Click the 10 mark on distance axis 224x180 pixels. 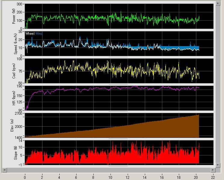point(110,177)
